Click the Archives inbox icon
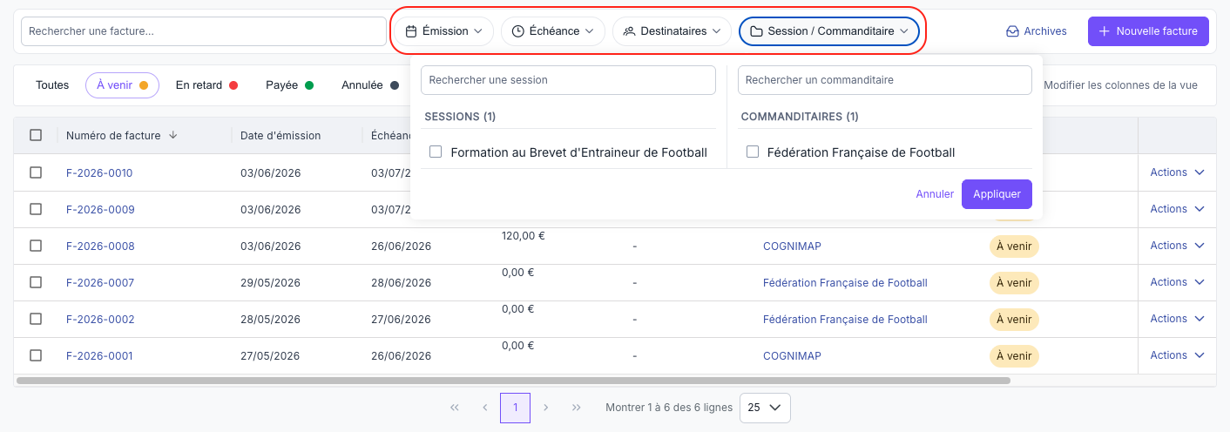This screenshot has width=1230, height=432. [1012, 31]
